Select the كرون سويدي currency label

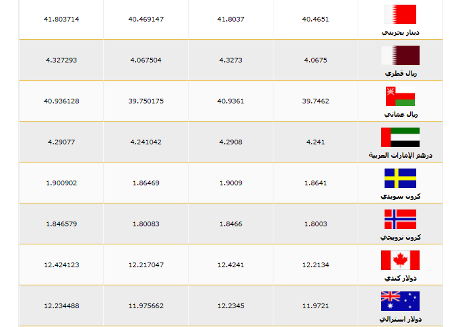click(x=400, y=196)
